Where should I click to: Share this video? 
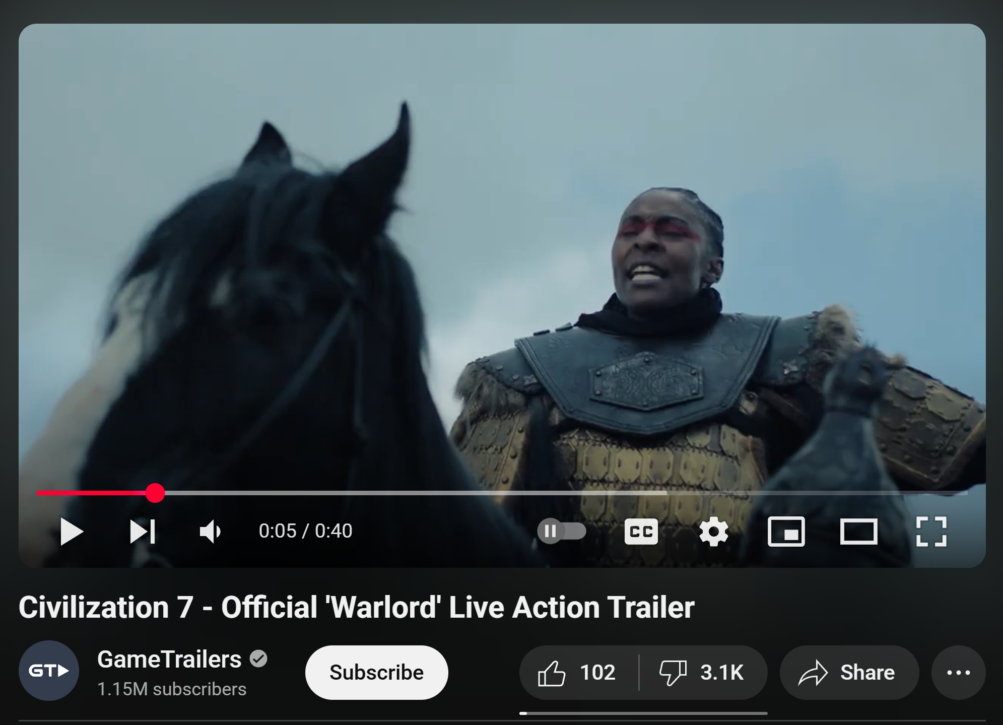click(849, 672)
